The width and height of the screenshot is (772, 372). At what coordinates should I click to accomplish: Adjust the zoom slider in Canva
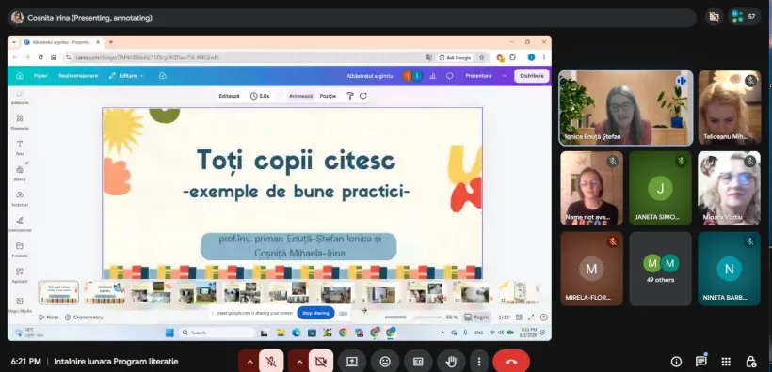click(412, 317)
